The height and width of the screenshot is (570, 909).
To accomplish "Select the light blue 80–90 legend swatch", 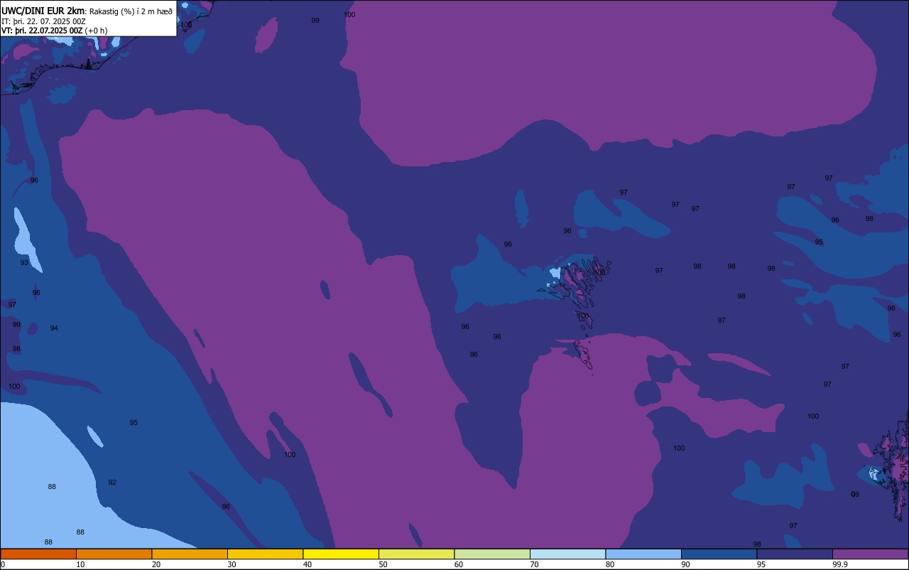I will pyautogui.click(x=643, y=554).
